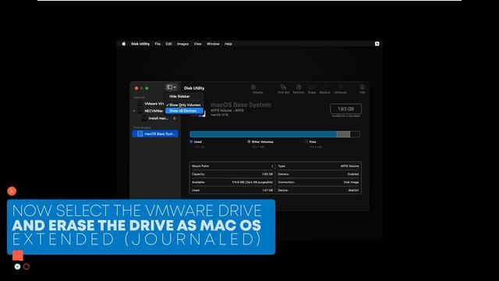Click the Type APFS Volume row
This screenshot has height=281, width=499.
tap(318, 166)
